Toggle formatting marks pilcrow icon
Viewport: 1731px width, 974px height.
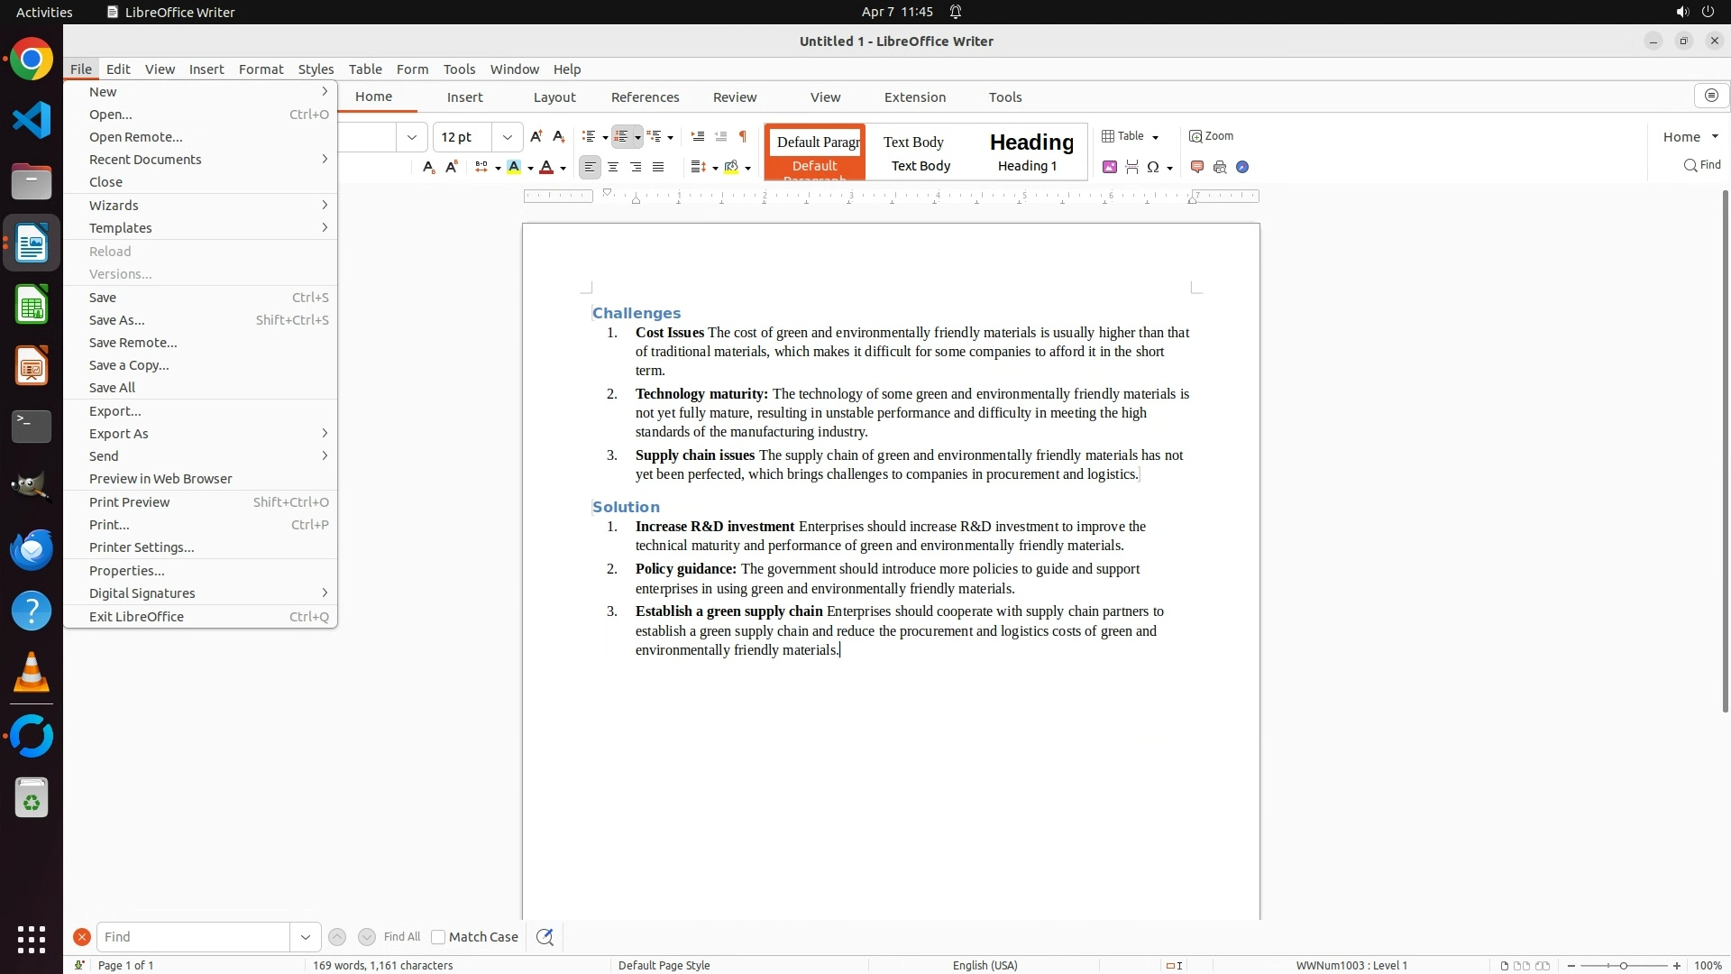point(743,136)
